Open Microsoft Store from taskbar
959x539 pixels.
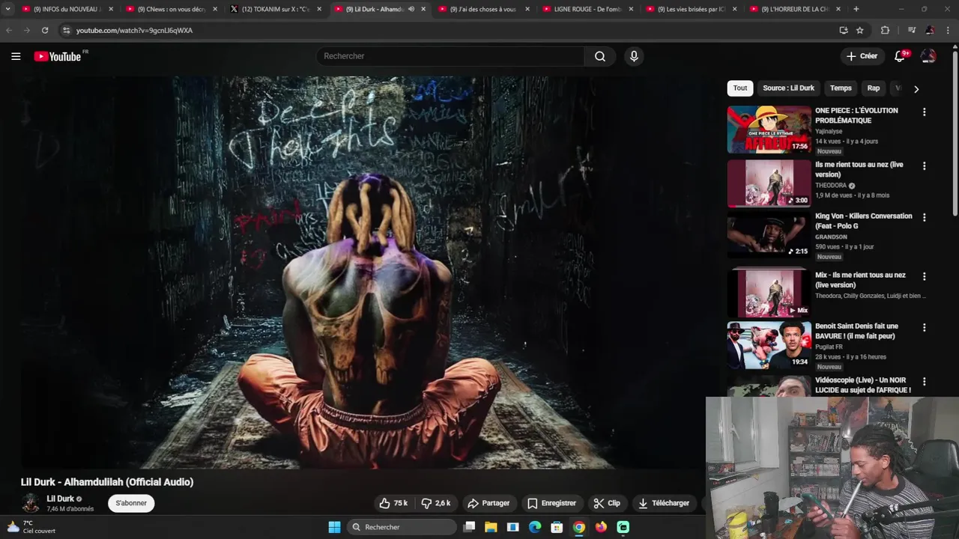point(557,527)
